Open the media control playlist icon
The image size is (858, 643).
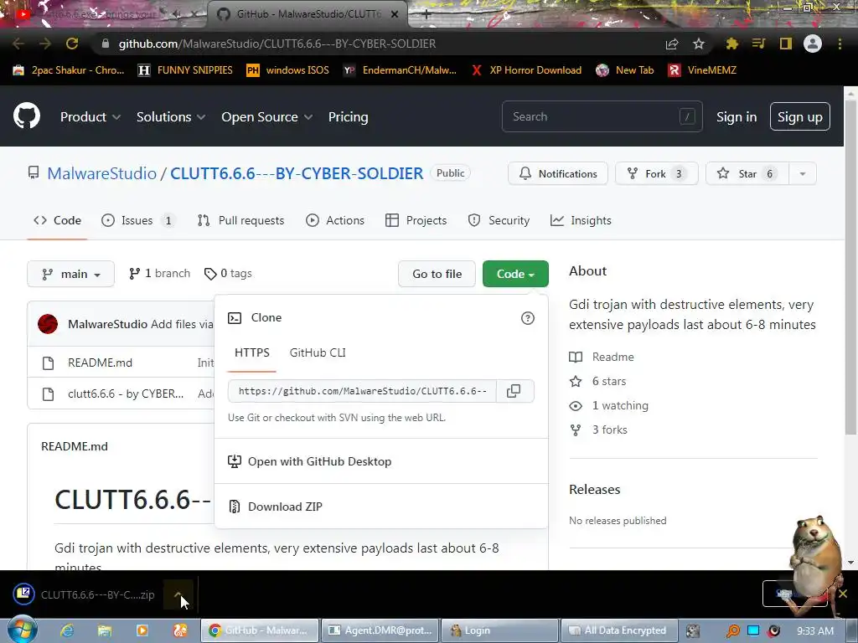[x=758, y=44]
